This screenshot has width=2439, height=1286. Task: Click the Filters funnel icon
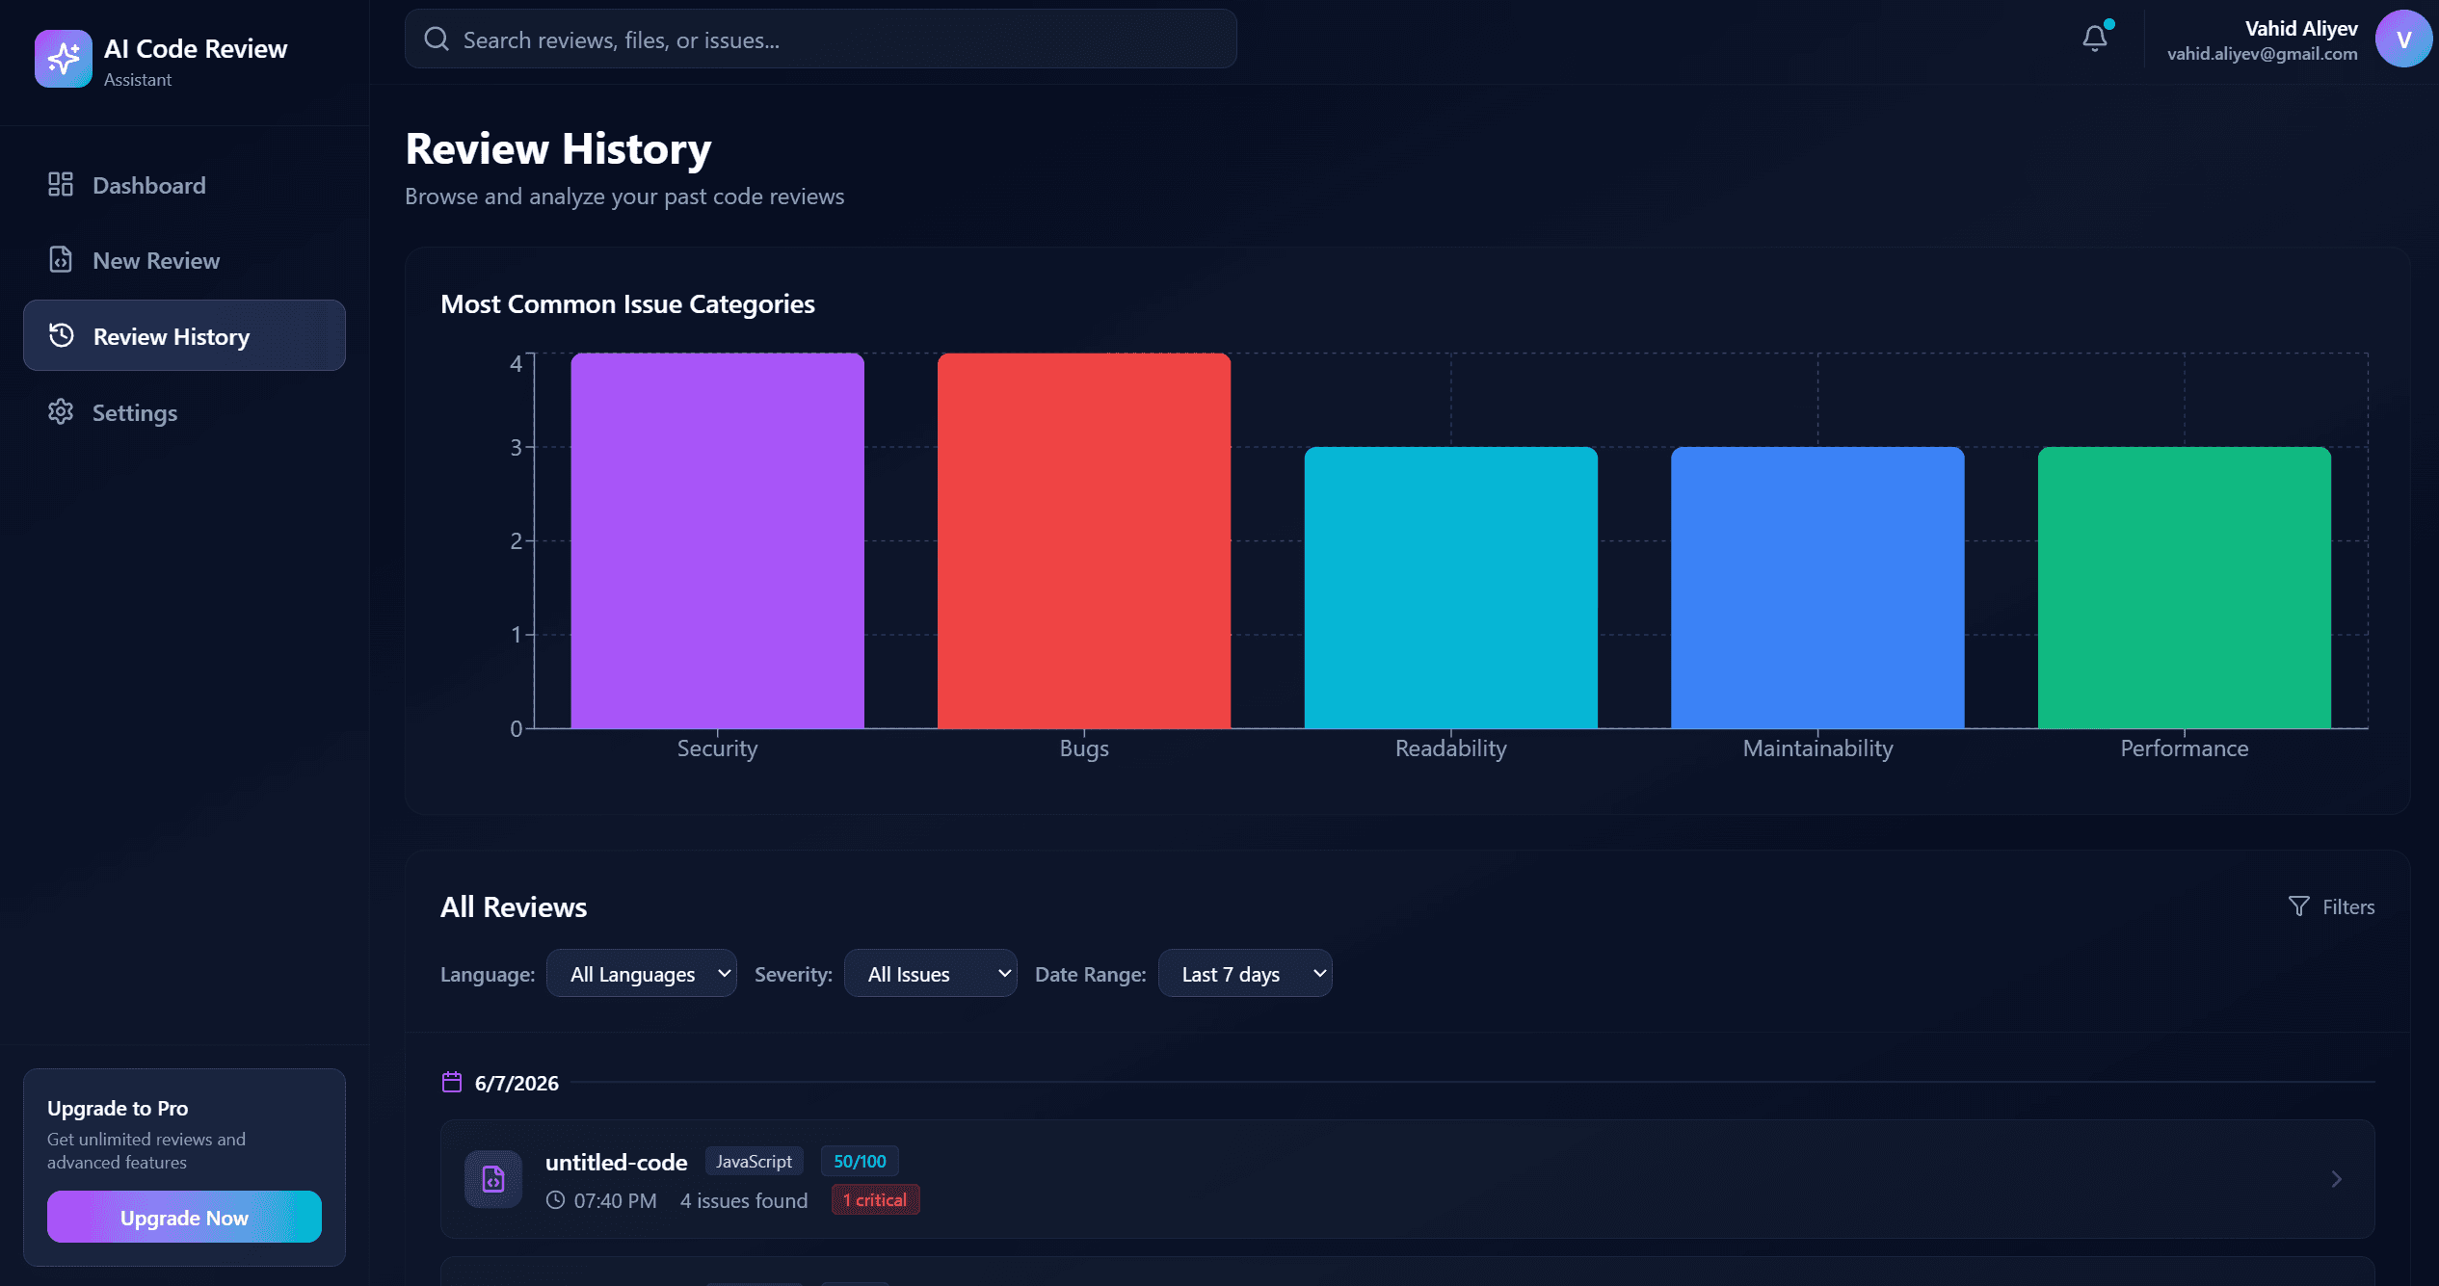(x=2299, y=906)
